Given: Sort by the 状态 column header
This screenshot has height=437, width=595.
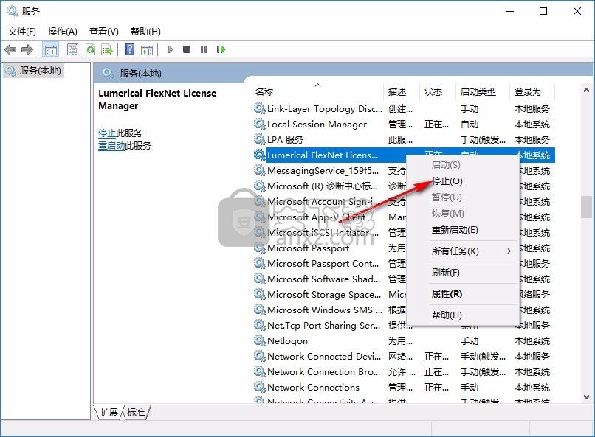Looking at the screenshot, I should [433, 91].
